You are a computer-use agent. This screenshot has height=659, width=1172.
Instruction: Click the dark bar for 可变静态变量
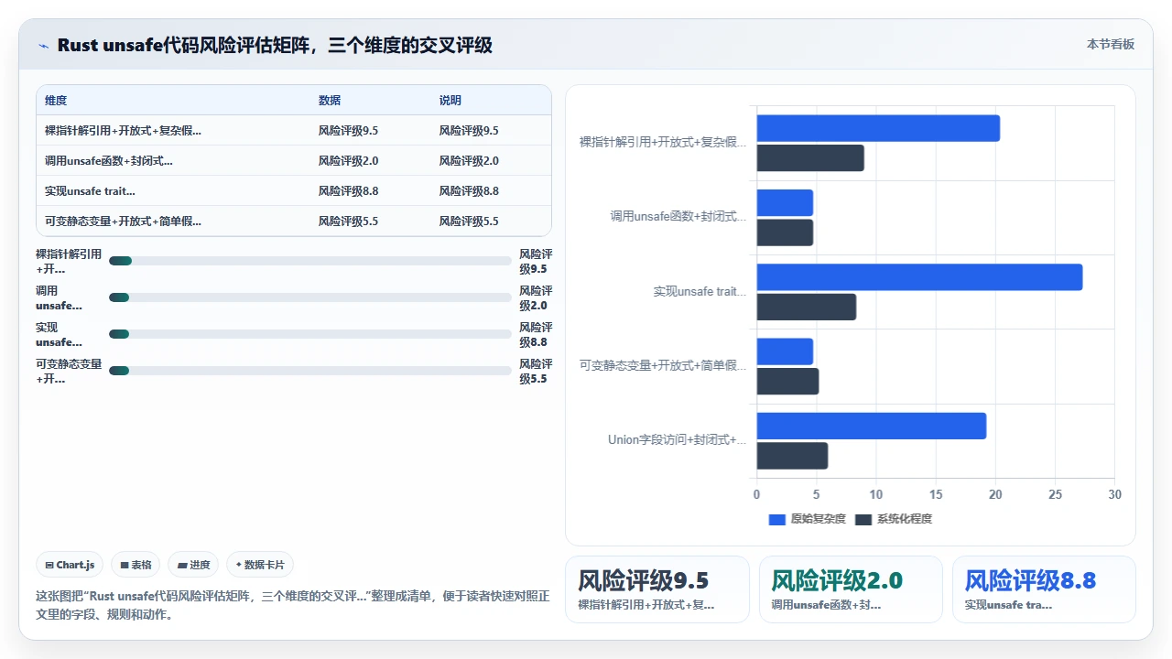click(787, 382)
